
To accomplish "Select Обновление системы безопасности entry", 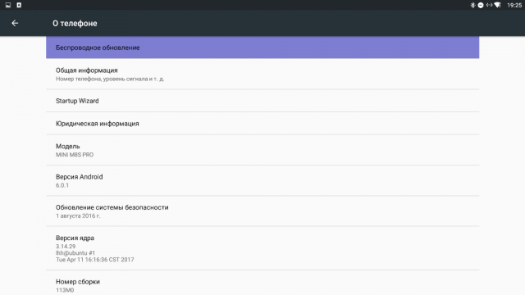I will click(262, 211).
